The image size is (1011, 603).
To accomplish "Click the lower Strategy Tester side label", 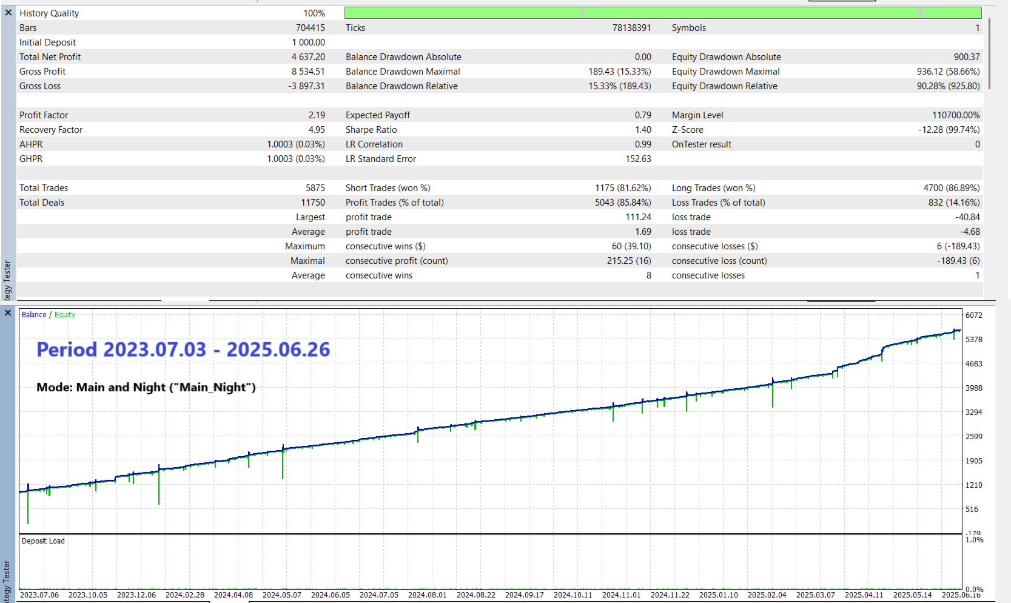I will coord(7,581).
